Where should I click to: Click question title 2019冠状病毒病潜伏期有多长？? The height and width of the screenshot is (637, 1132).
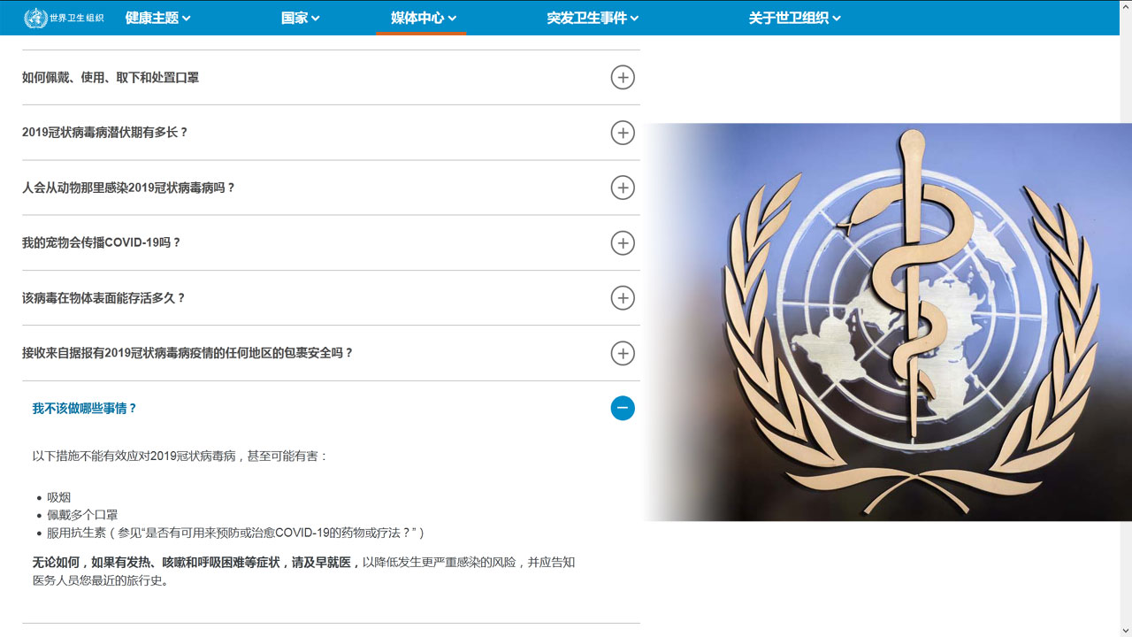click(x=105, y=133)
